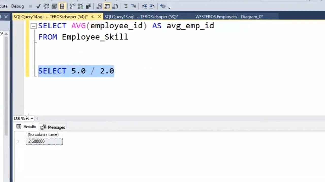The width and height of the screenshot is (325, 182).
Task: Switch to the SQLQuery13.sql tab
Action: [141, 17]
